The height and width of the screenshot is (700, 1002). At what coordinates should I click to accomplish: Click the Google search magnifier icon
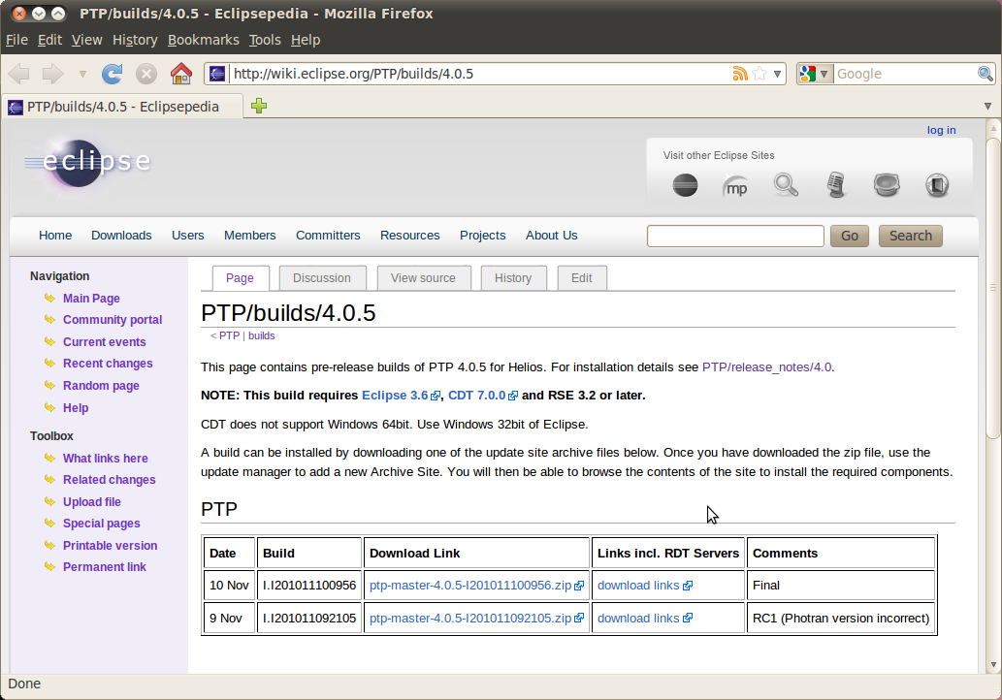tap(985, 74)
